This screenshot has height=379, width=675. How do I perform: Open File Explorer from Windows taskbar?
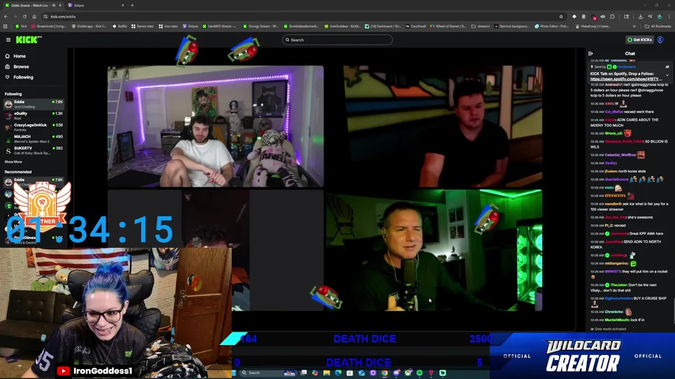point(326,373)
